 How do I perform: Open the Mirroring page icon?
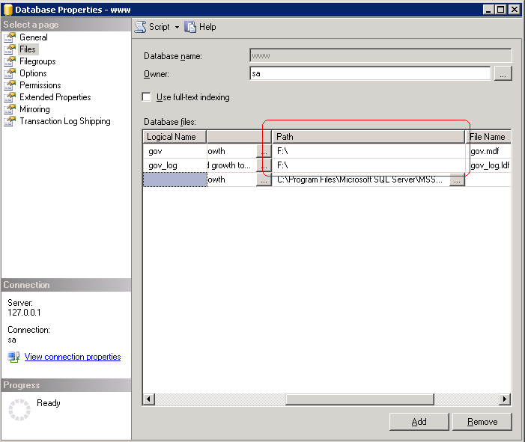[10, 109]
